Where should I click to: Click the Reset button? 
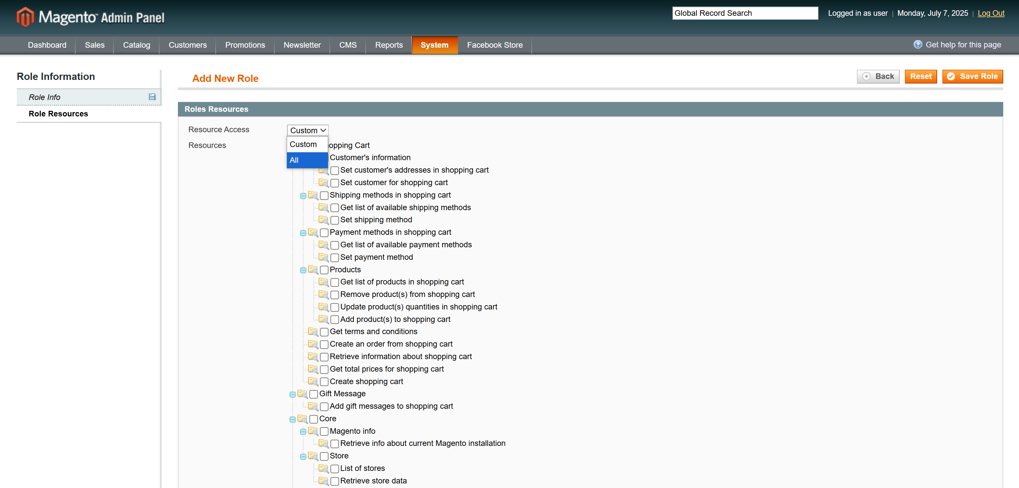(x=921, y=76)
